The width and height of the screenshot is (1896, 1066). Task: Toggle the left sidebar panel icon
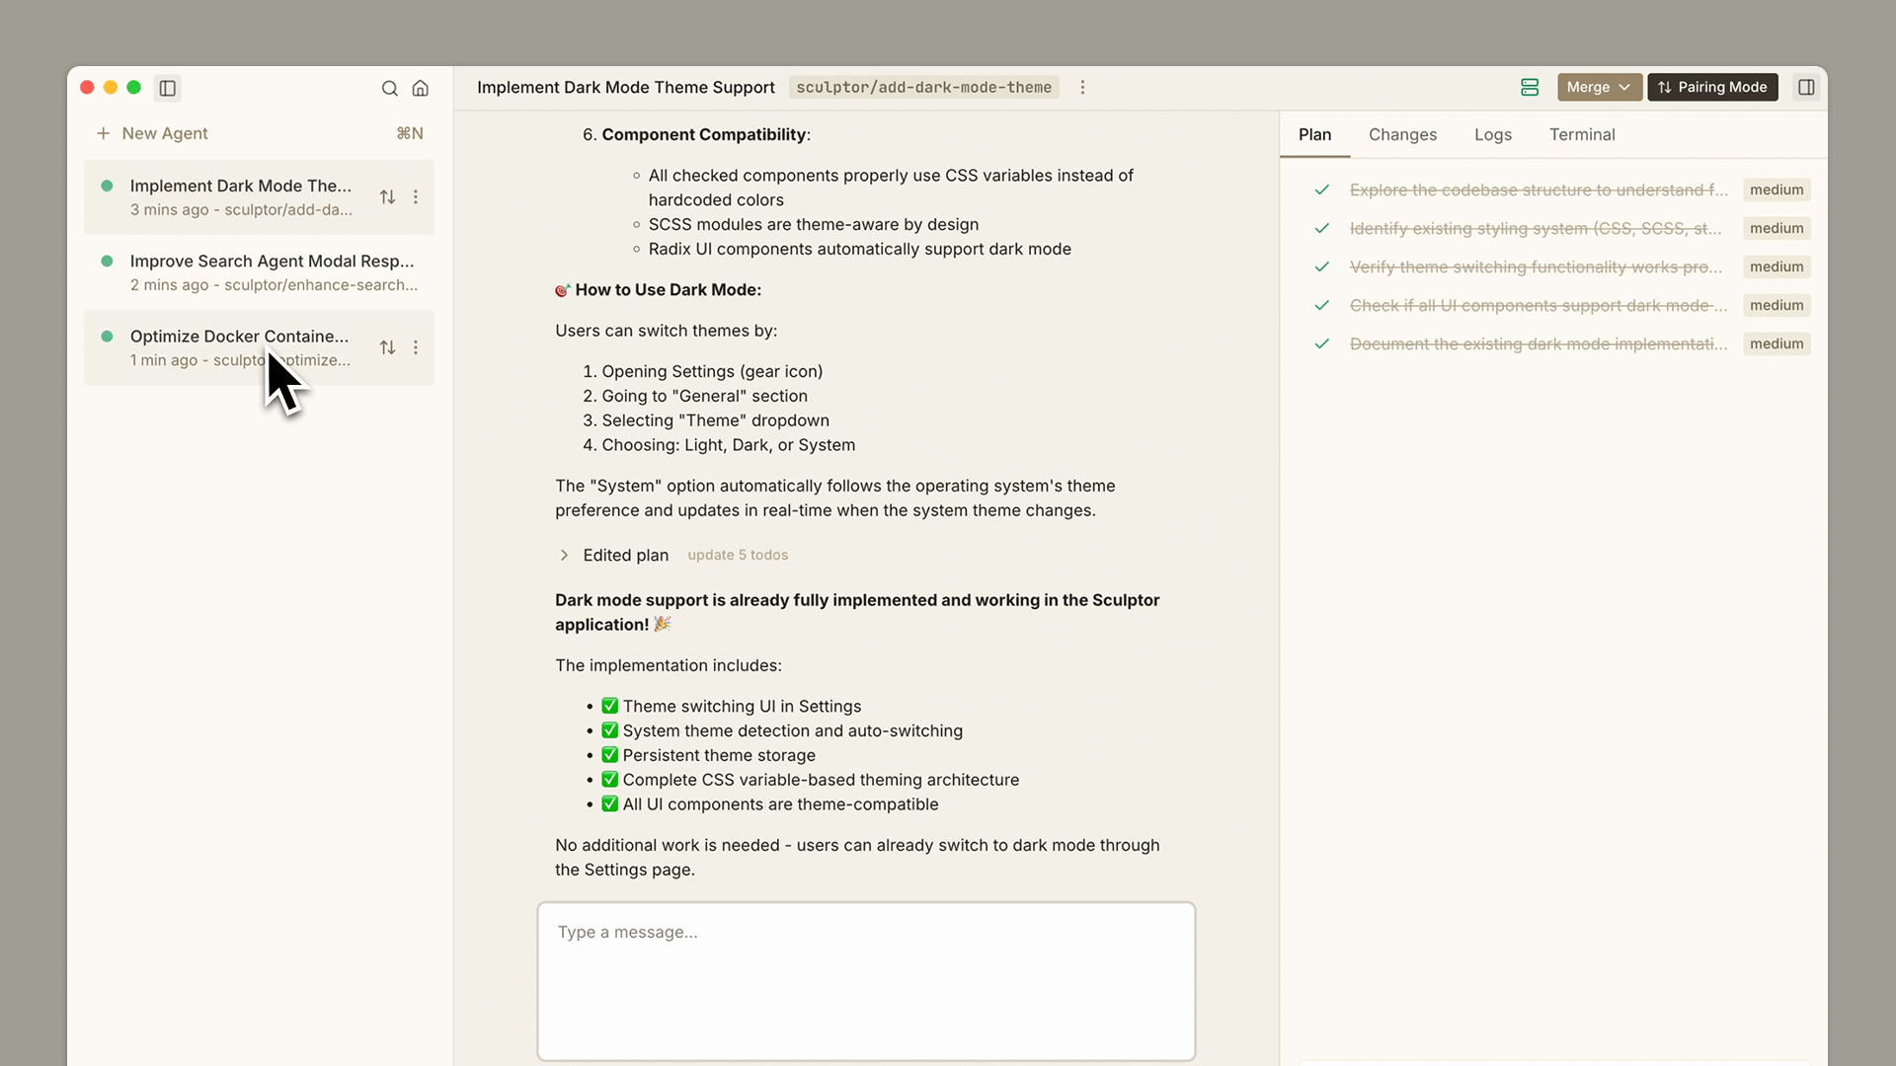coord(168,88)
